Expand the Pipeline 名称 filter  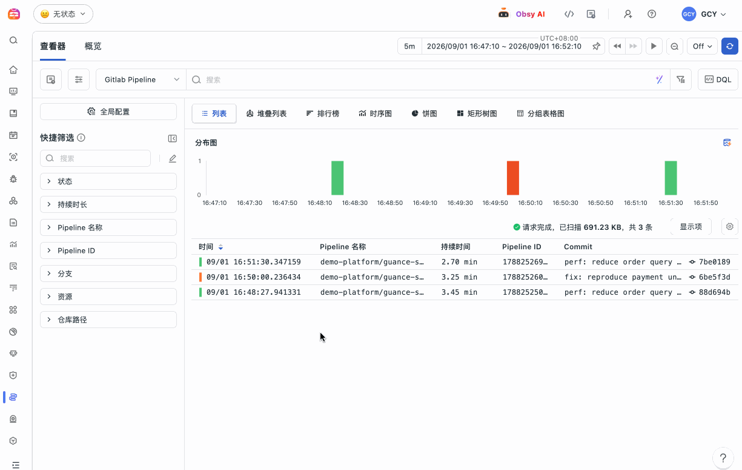(108, 227)
